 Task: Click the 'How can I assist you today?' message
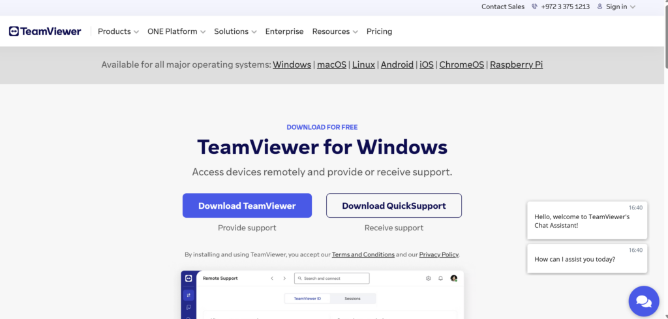[x=587, y=258]
